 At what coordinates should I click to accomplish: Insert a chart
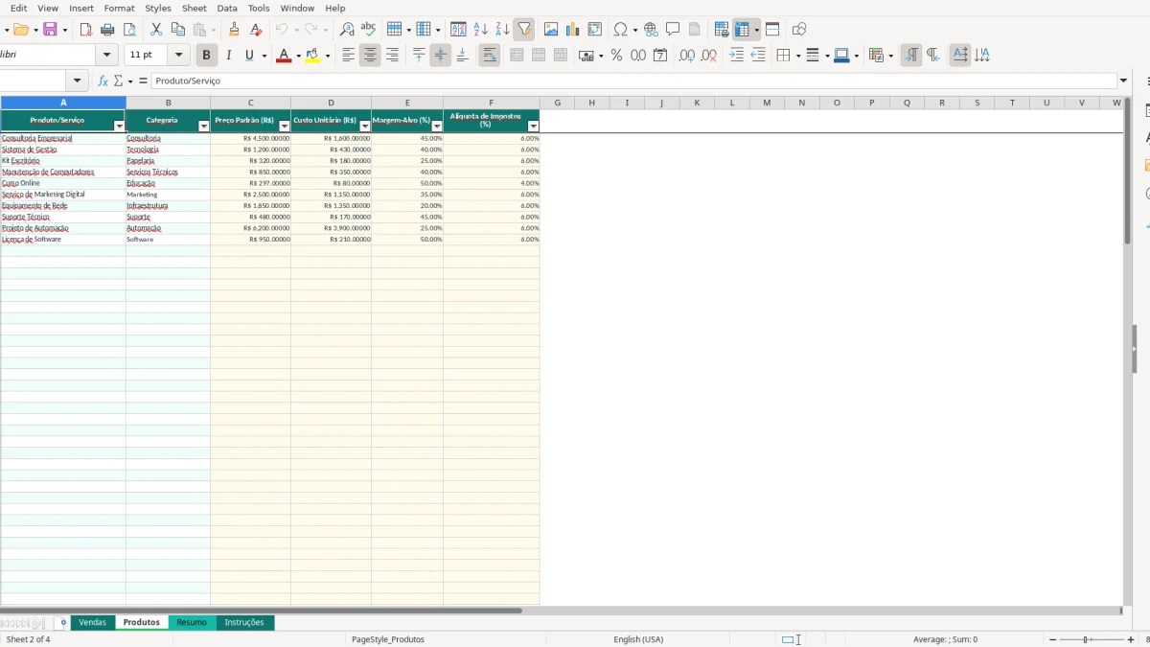[x=573, y=30]
